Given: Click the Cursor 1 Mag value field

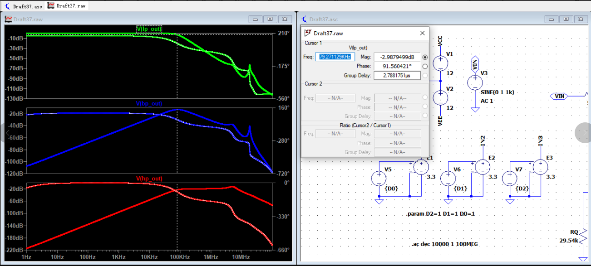Looking at the screenshot, I should click(397, 57).
